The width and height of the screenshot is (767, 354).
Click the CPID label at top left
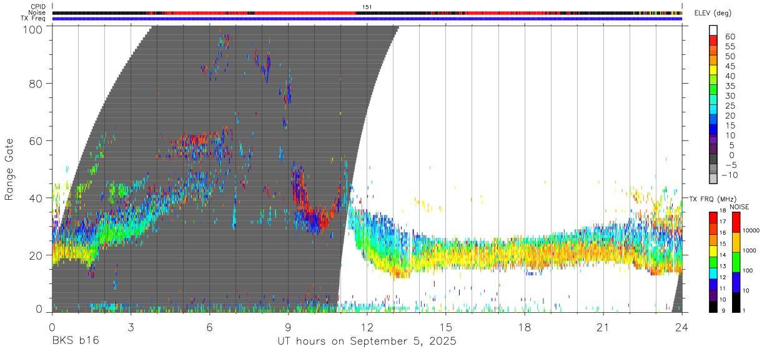click(x=38, y=7)
